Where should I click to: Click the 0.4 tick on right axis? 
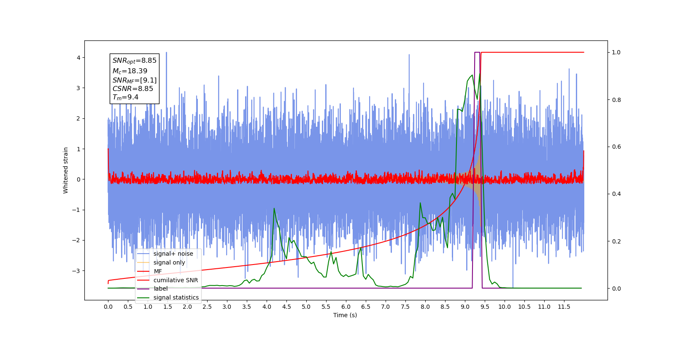[x=616, y=194]
